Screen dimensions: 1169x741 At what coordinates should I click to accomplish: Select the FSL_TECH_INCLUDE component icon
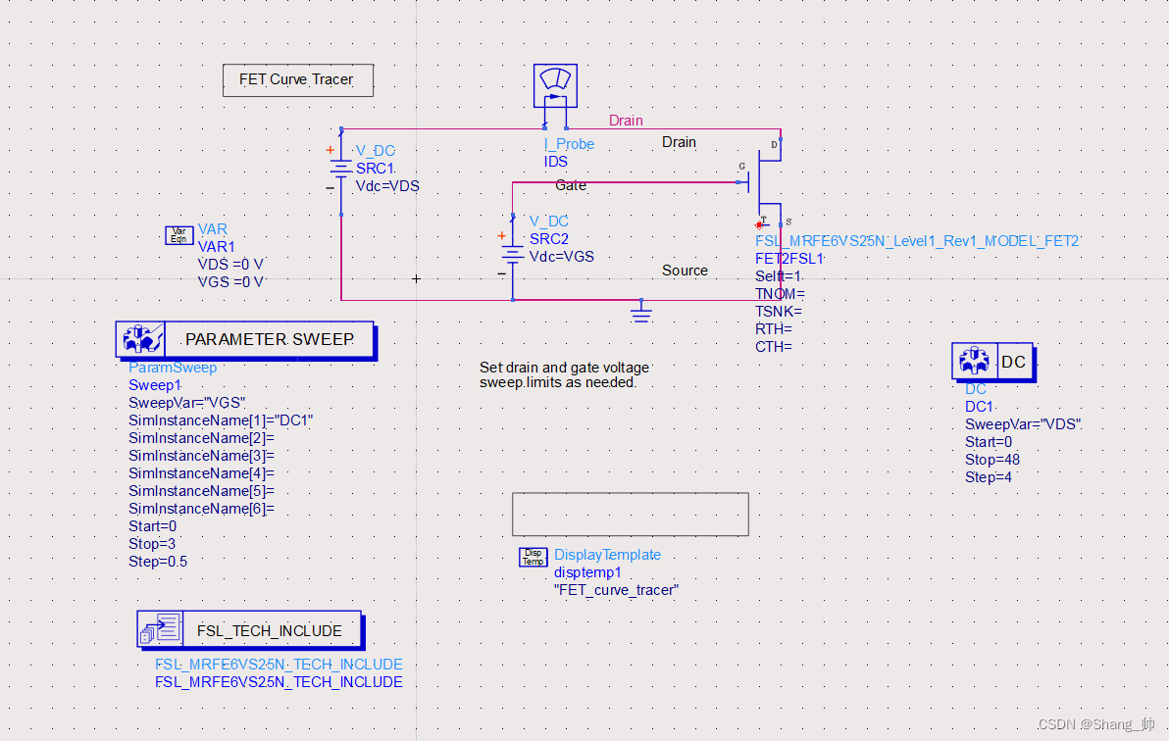click(x=160, y=629)
